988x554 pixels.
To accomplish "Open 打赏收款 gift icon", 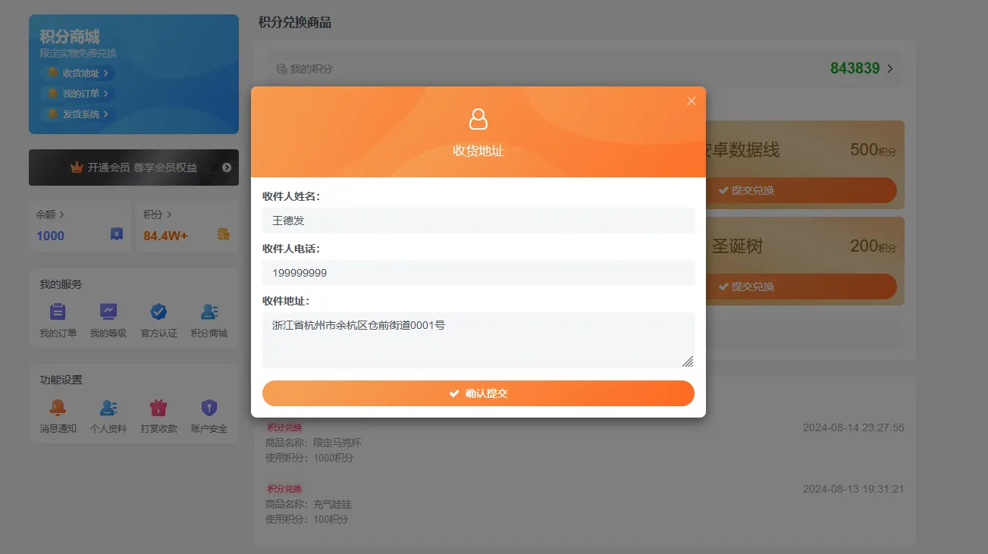I will (x=158, y=408).
